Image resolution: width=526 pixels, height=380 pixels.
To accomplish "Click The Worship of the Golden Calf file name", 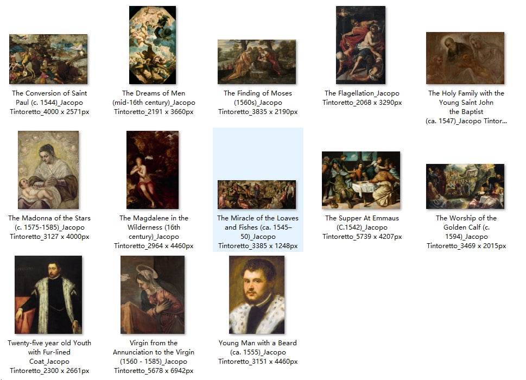I will click(466, 232).
